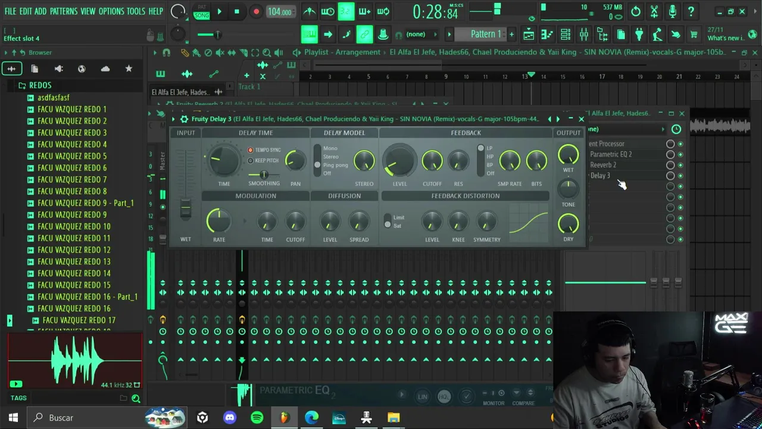Viewport: 762px width, 429px height.
Task: Open the plugin picker plug icon
Action: click(x=639, y=35)
